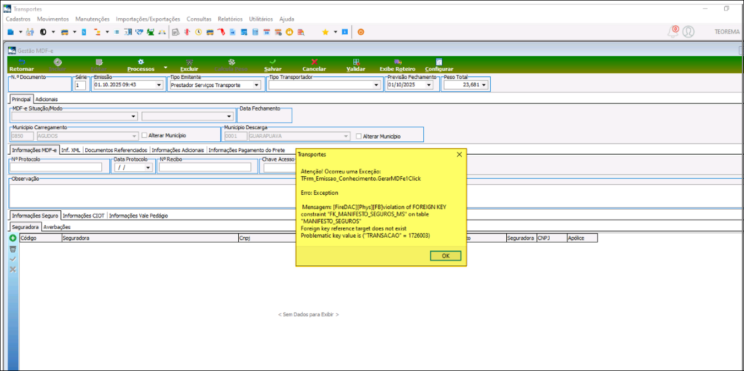Switch to the Documentos Referenciados tab
Viewport: 744px width, 371px height.
116,150
